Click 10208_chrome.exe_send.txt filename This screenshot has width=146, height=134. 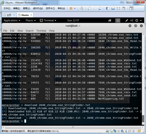point(118,38)
